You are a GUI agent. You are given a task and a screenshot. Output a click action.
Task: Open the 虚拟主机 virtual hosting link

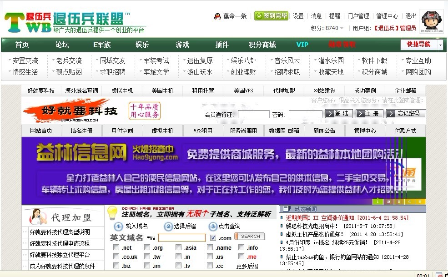(x=122, y=90)
